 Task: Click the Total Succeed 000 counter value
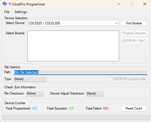[x=71, y=108]
